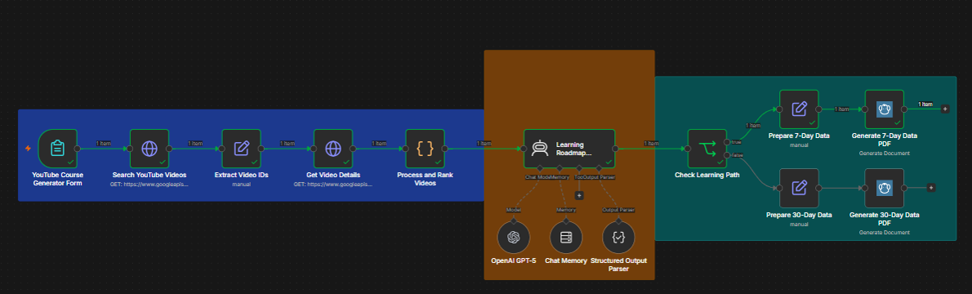The image size is (972, 294).
Task: Click the 'Prepare 7-Day Data' label
Action: point(799,136)
